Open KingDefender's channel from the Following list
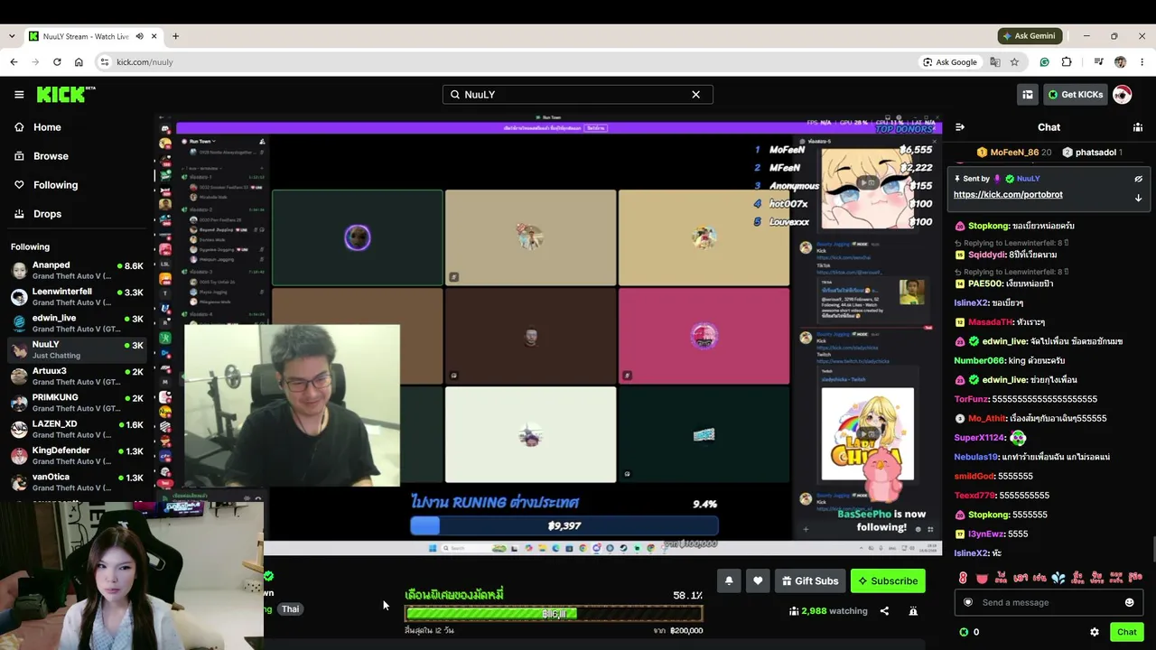 click(x=77, y=456)
